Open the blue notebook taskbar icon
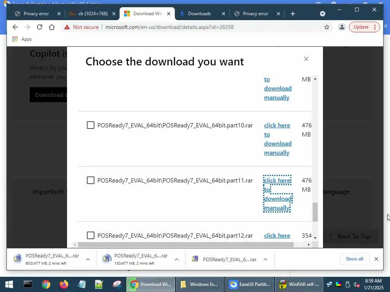The height and width of the screenshot is (292, 390). tap(82, 284)
